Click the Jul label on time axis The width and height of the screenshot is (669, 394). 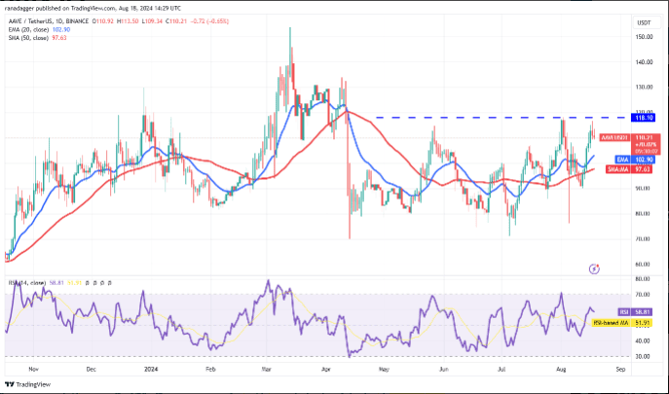coord(502,370)
